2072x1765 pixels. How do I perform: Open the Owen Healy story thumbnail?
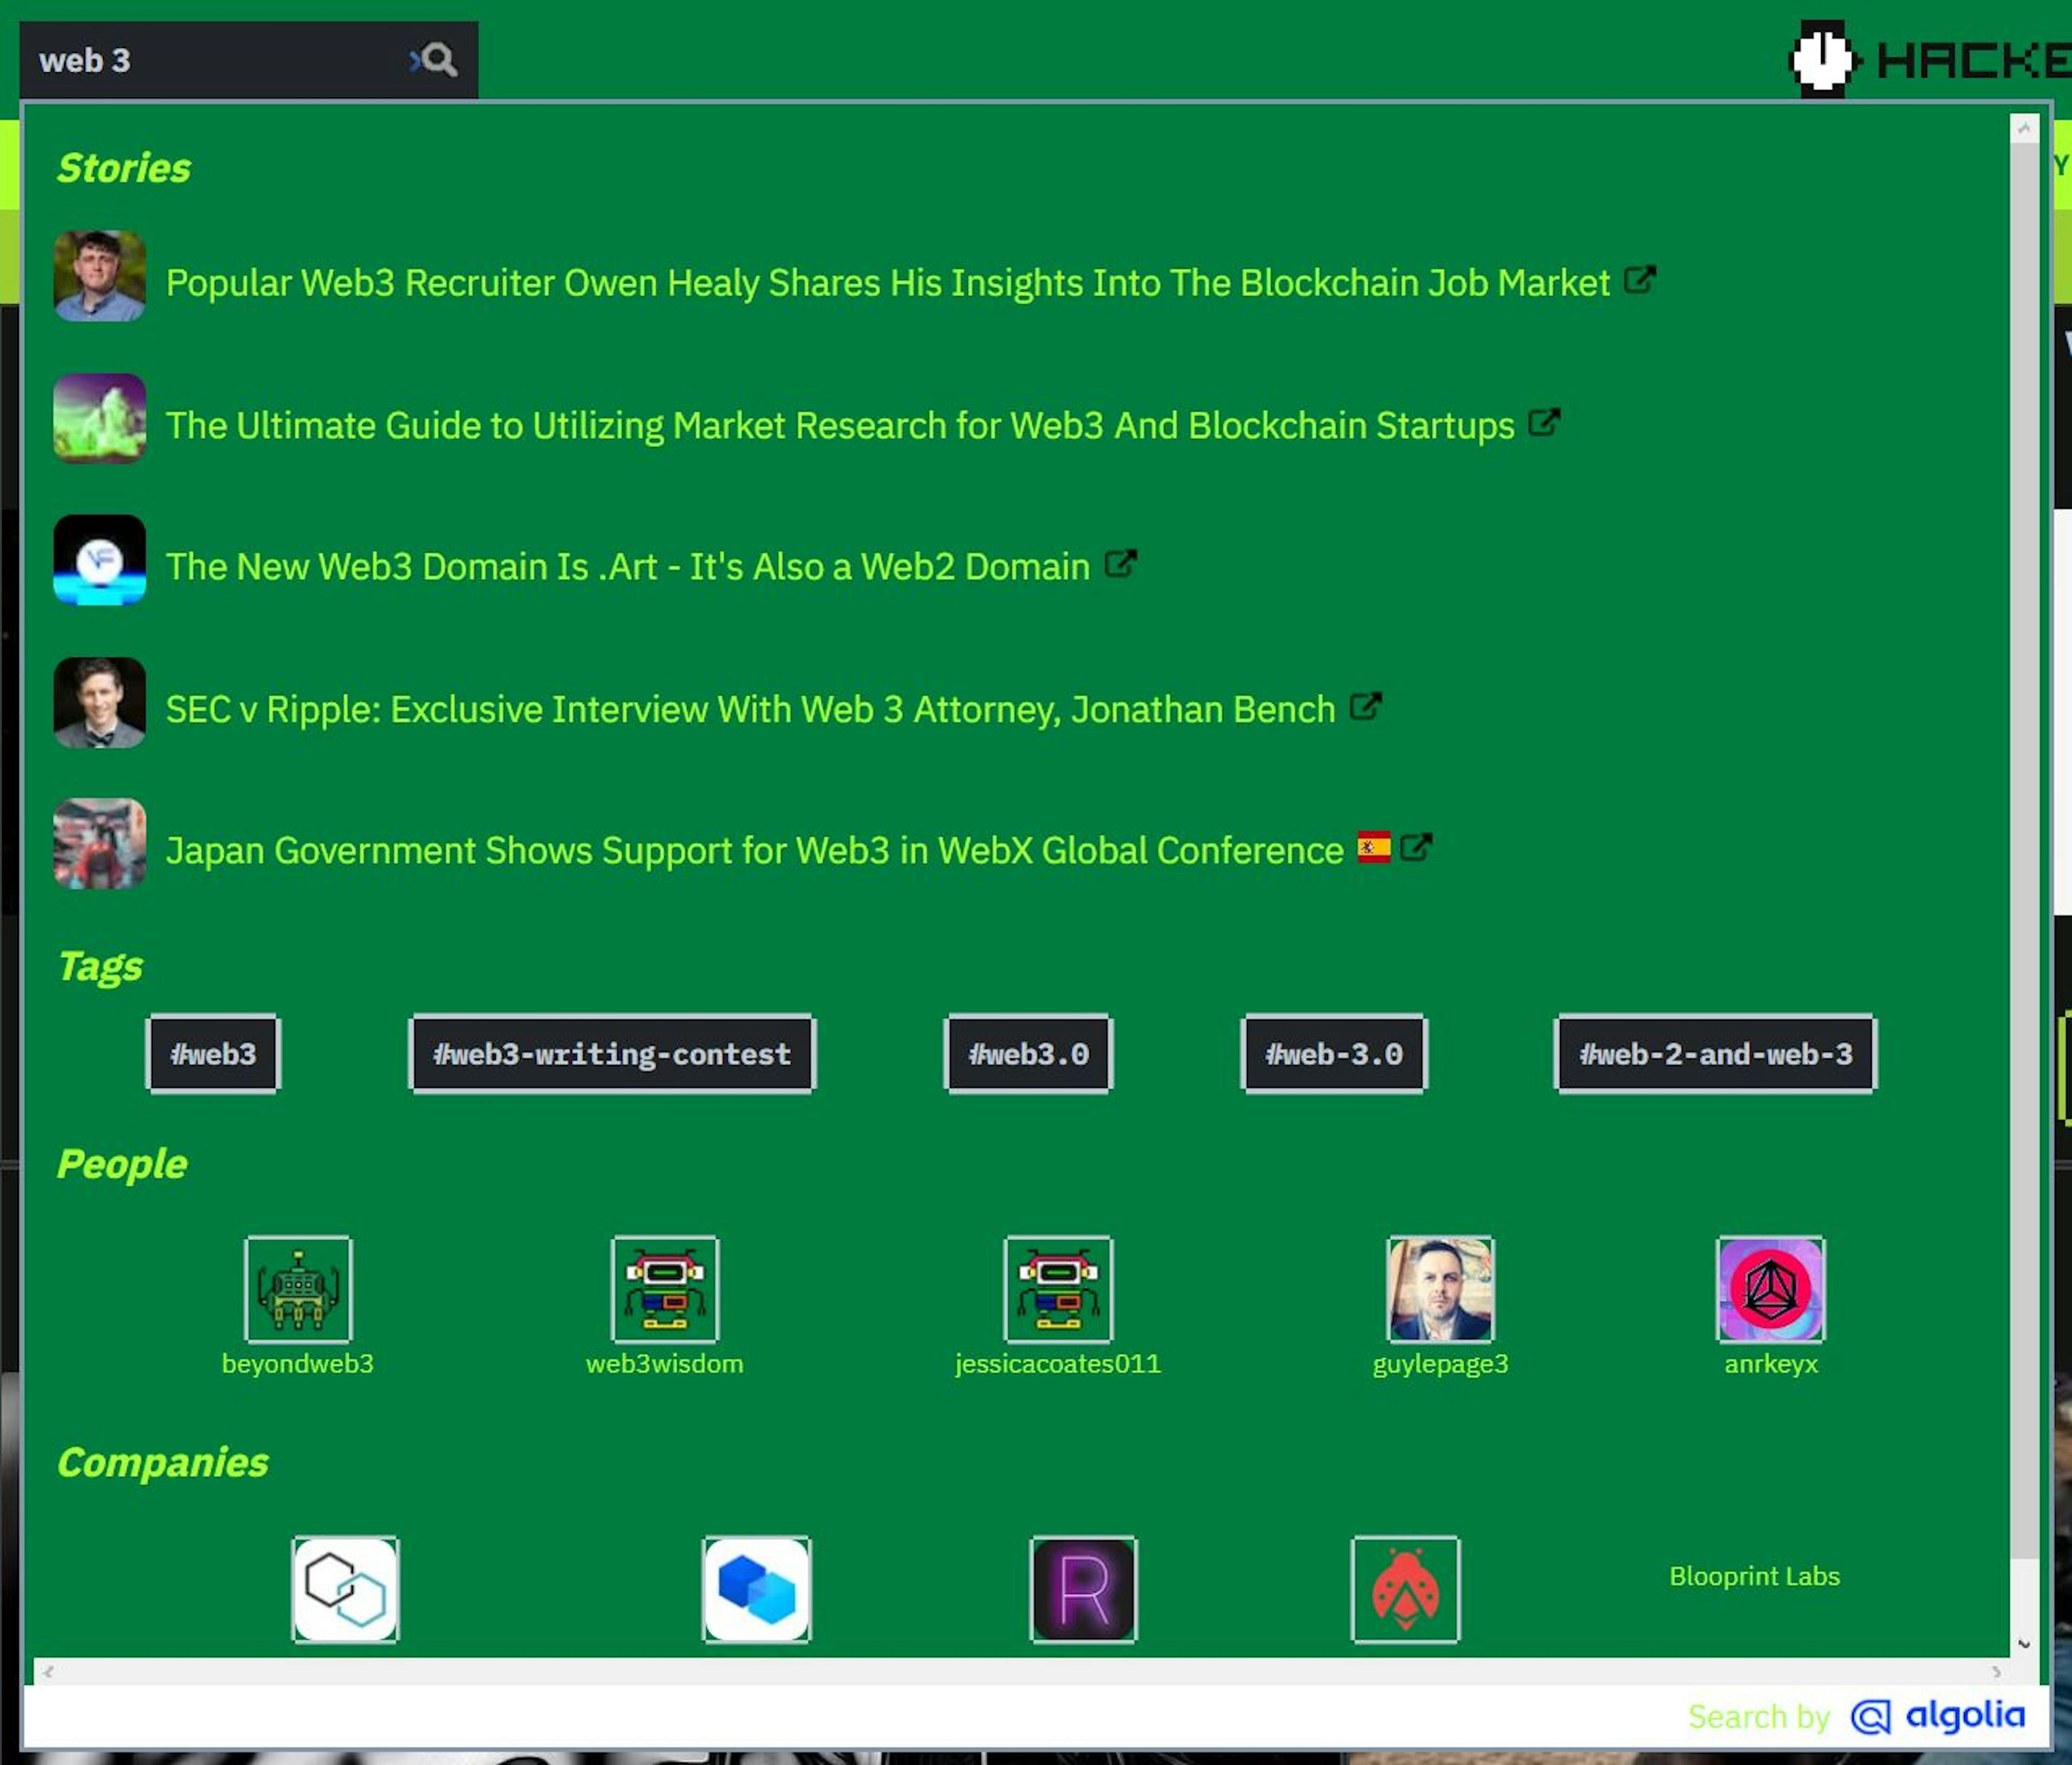click(99, 276)
